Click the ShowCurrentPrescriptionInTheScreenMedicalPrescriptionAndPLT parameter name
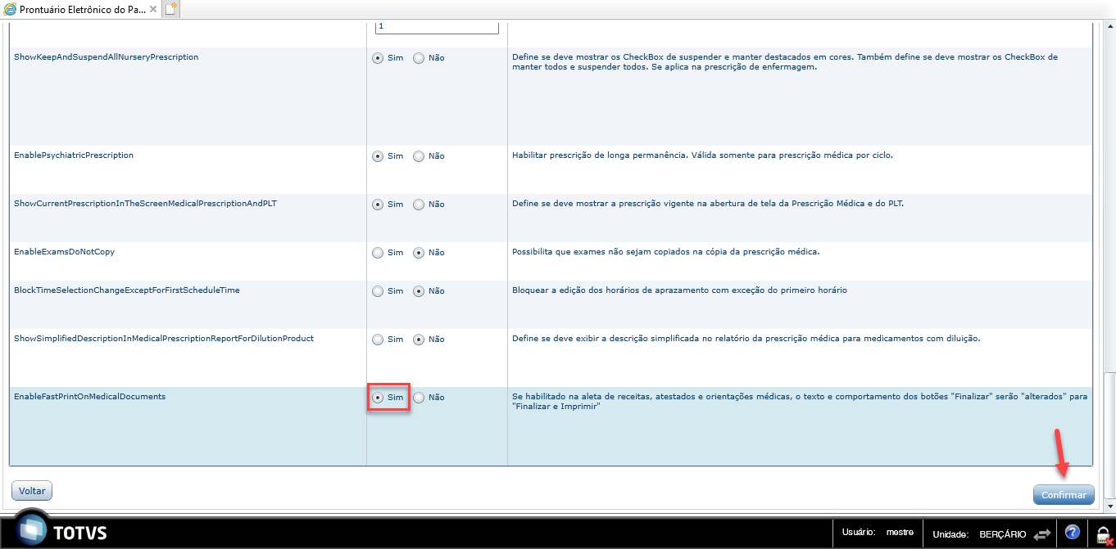Image resolution: width=1116 pixels, height=549 pixels. click(x=146, y=203)
